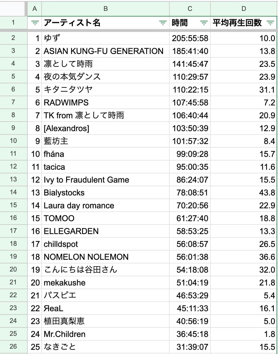Select the cell with Bialystocks
278x354 pixels.
[106, 193]
